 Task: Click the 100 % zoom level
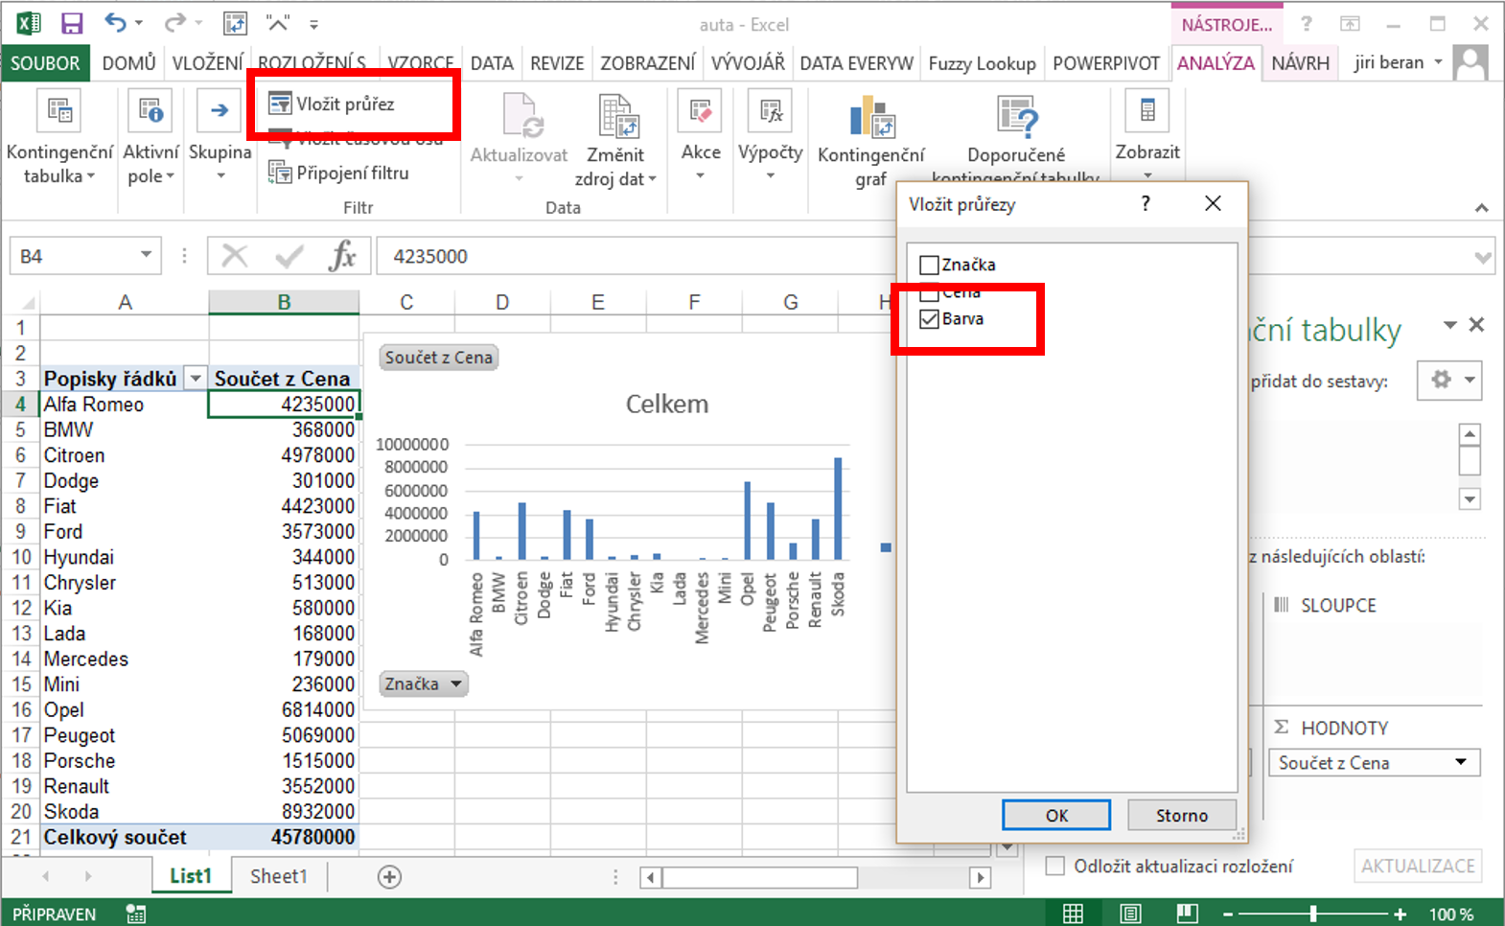[x=1450, y=914]
